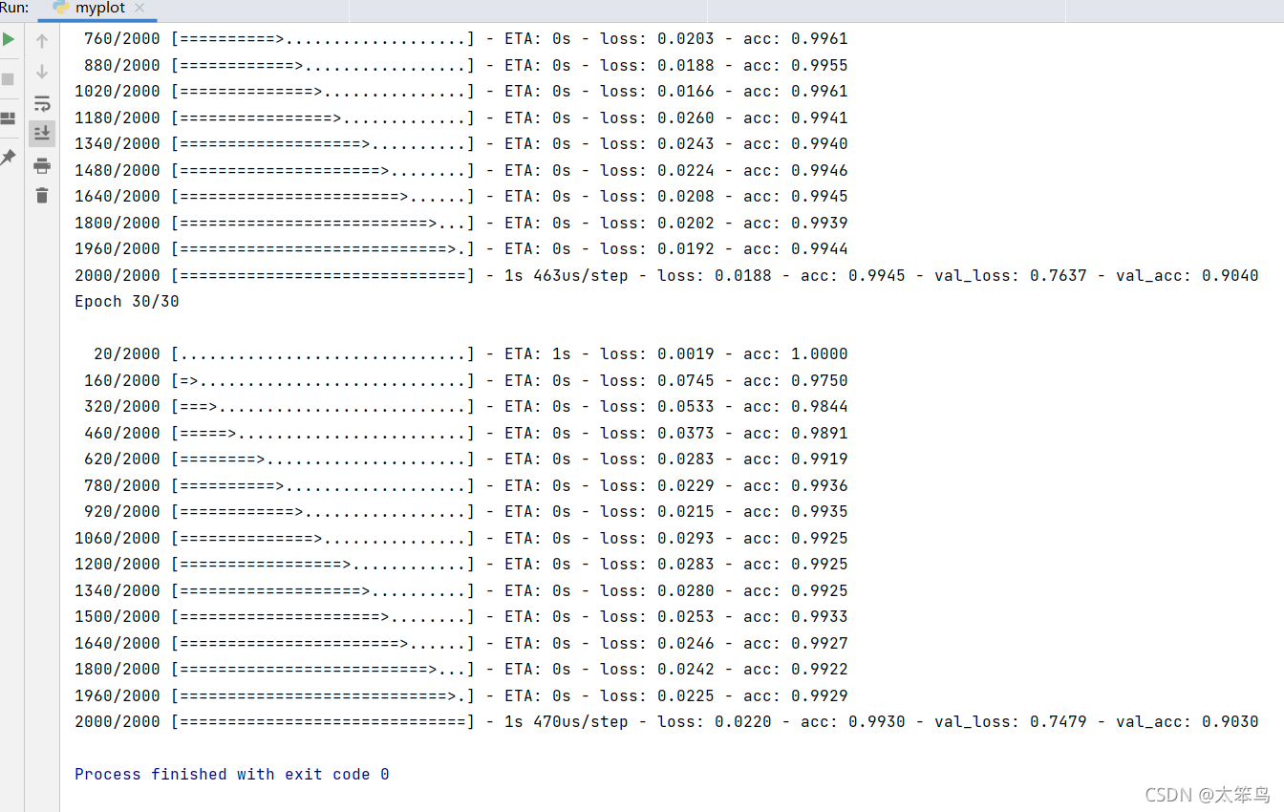Click the 1480/2000 progress line
Screen dimensions: 1284x812
[461, 170]
